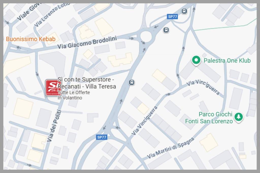Click the Parco Giochi tree park icon
260x173 pixels.
pyautogui.click(x=238, y=117)
